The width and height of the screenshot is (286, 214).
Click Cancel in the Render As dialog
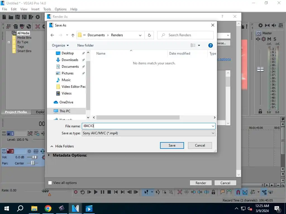[x=225, y=183]
